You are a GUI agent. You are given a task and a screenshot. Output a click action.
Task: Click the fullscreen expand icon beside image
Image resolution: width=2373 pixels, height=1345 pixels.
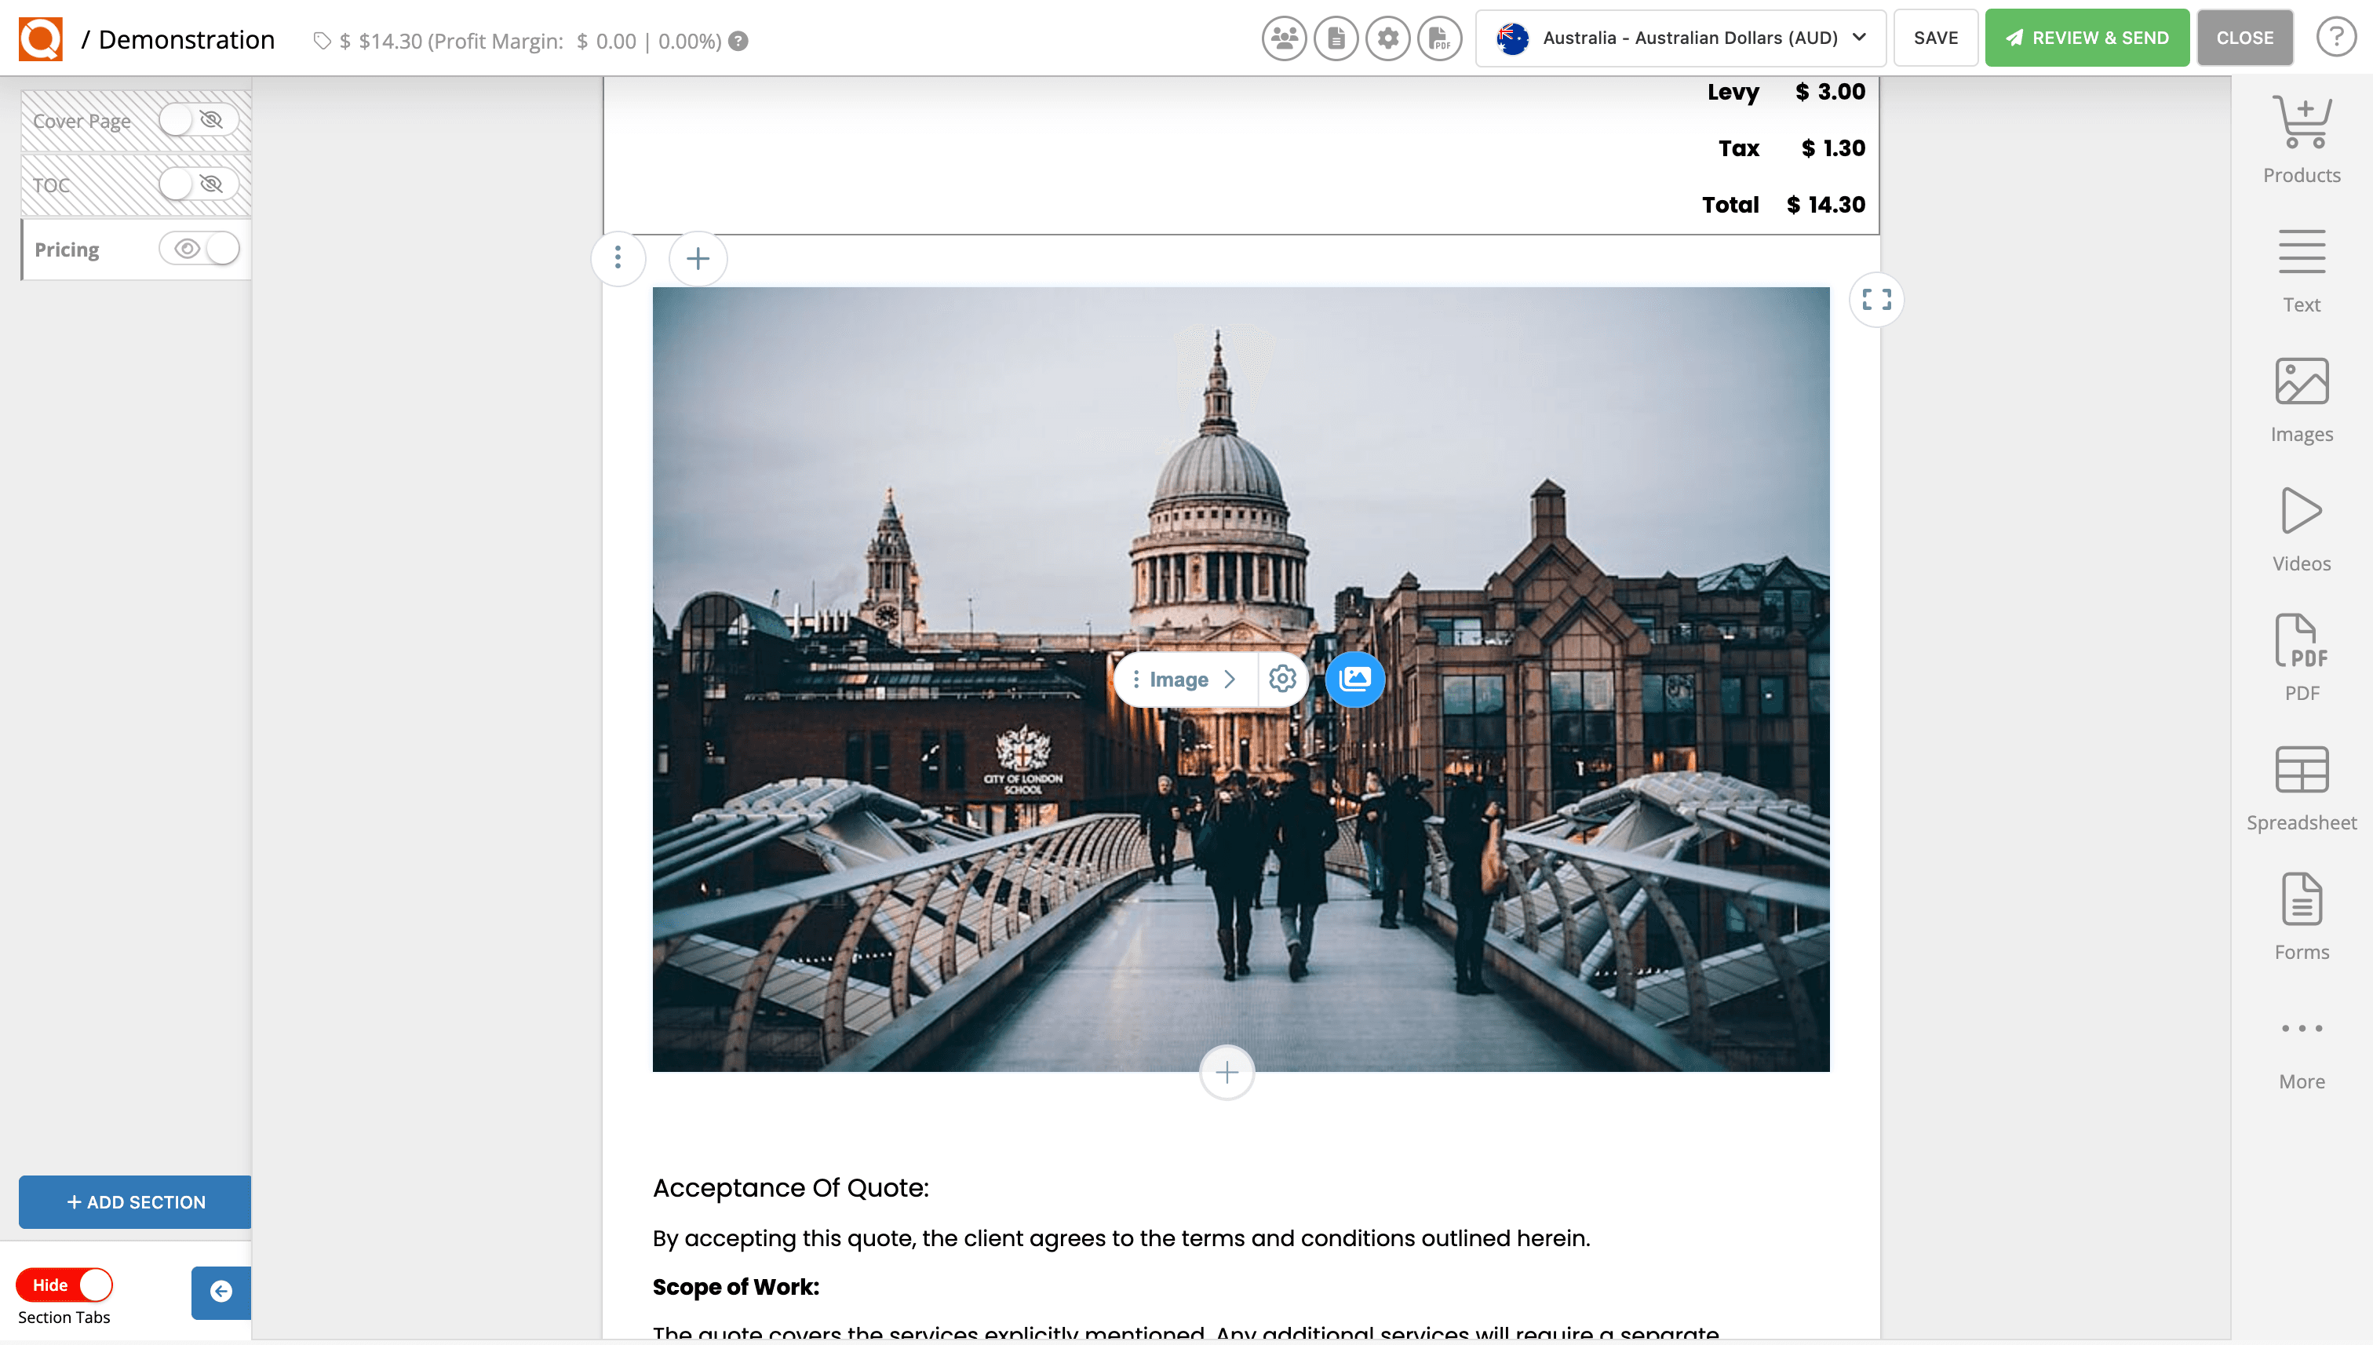pyautogui.click(x=1875, y=299)
